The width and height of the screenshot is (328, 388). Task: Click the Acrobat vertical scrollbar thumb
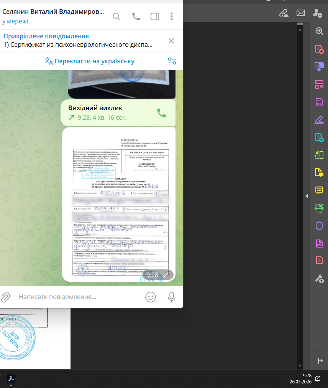click(x=300, y=24)
